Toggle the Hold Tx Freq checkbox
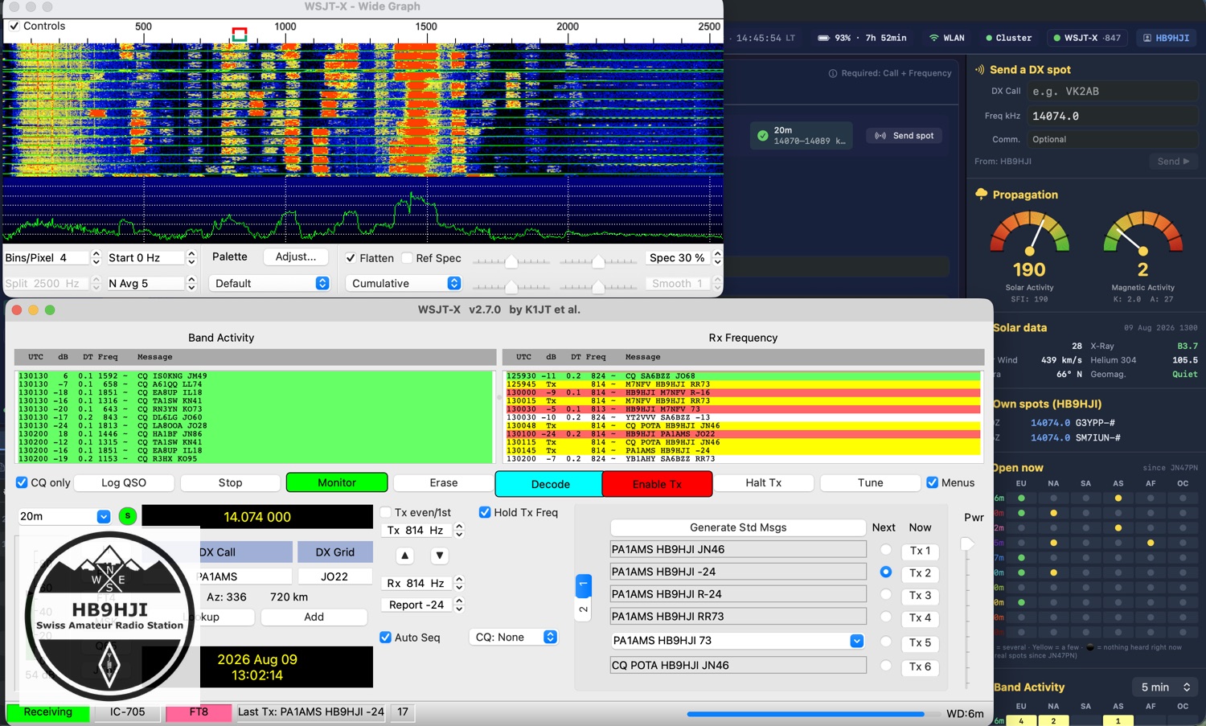Image resolution: width=1206 pixels, height=726 pixels. pos(485,512)
